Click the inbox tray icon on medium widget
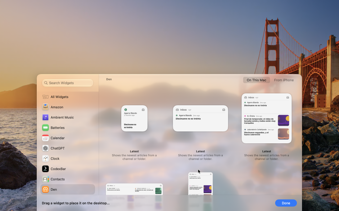 pos(177,110)
